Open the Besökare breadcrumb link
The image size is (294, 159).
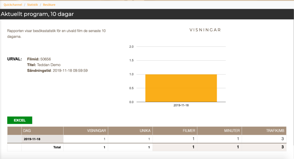pos(49,5)
